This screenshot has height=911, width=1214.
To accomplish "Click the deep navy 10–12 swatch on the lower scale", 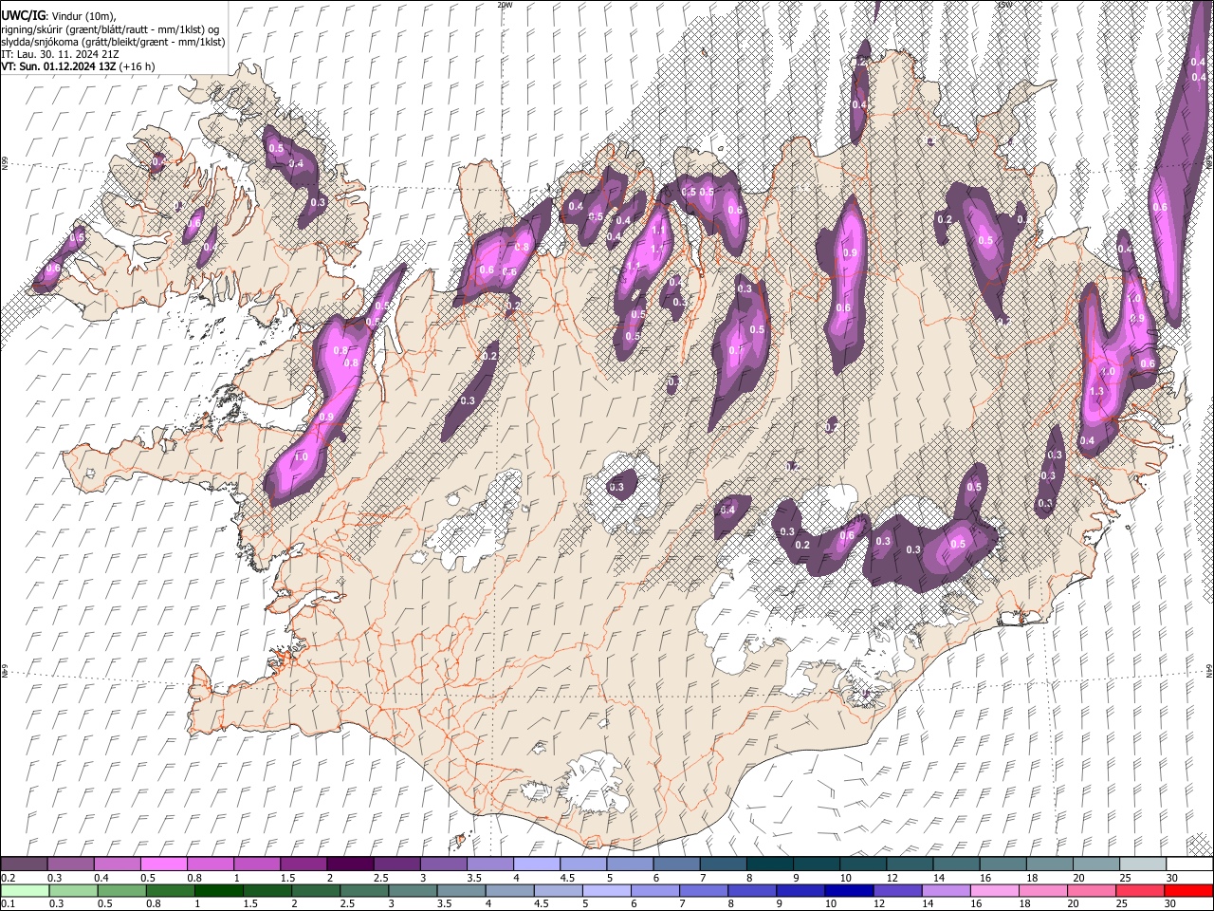I will [x=849, y=890].
